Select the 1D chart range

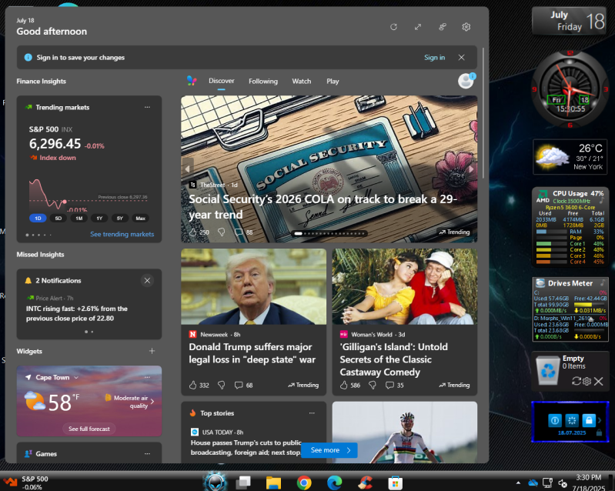(x=38, y=219)
